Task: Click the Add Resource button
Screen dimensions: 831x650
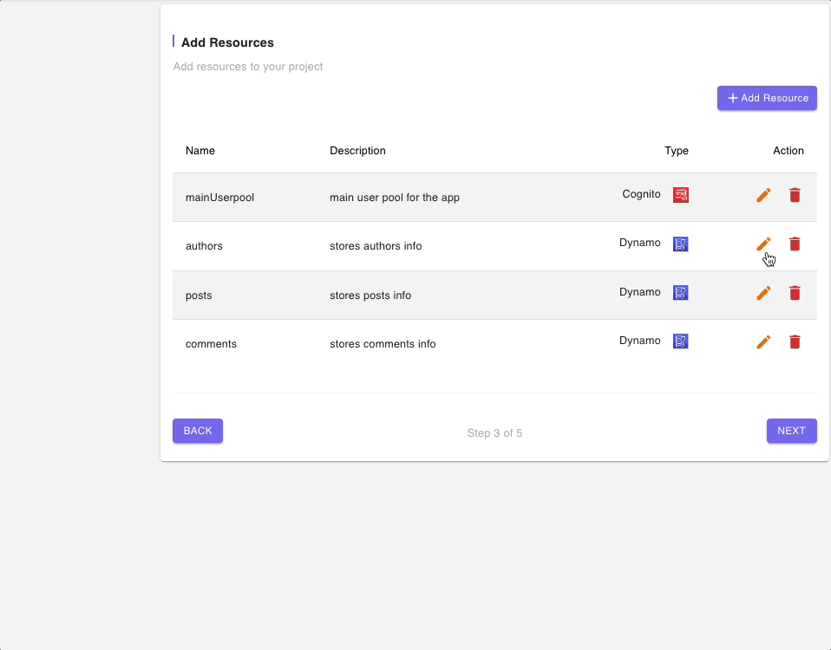Action: tap(767, 98)
